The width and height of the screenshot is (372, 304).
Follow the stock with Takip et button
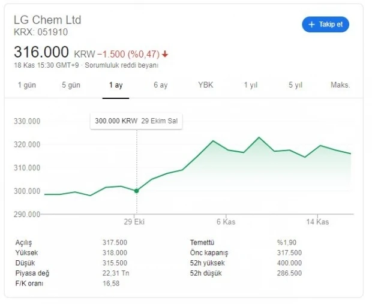pyautogui.click(x=325, y=25)
